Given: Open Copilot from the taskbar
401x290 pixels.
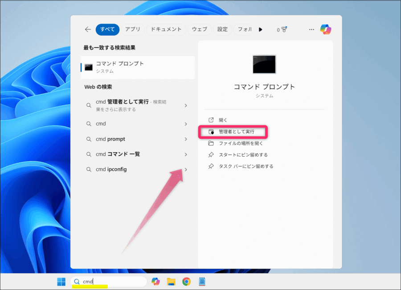Looking at the screenshot, I should (155, 282).
